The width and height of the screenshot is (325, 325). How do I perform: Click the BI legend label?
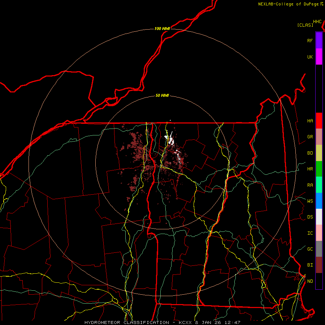(310, 265)
